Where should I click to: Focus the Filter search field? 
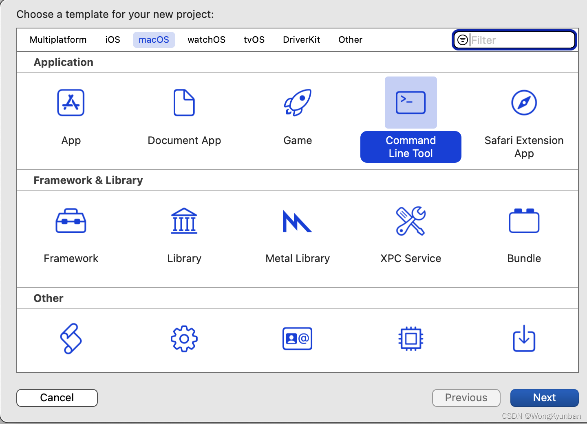click(514, 40)
